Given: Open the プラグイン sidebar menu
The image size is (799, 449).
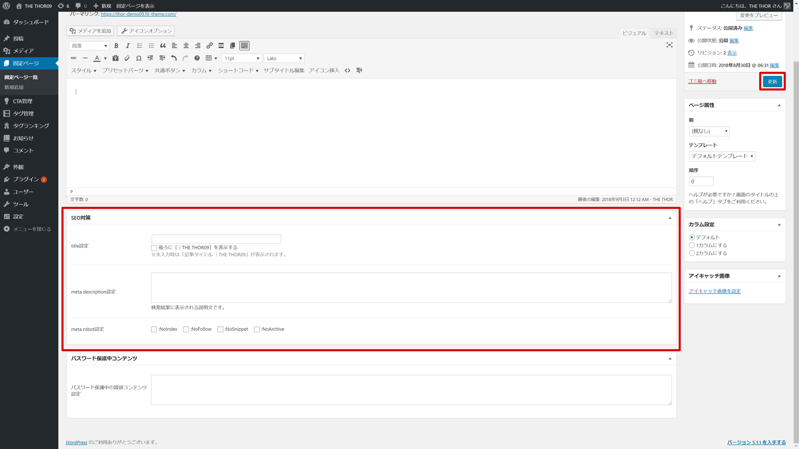Looking at the screenshot, I should pos(26,179).
